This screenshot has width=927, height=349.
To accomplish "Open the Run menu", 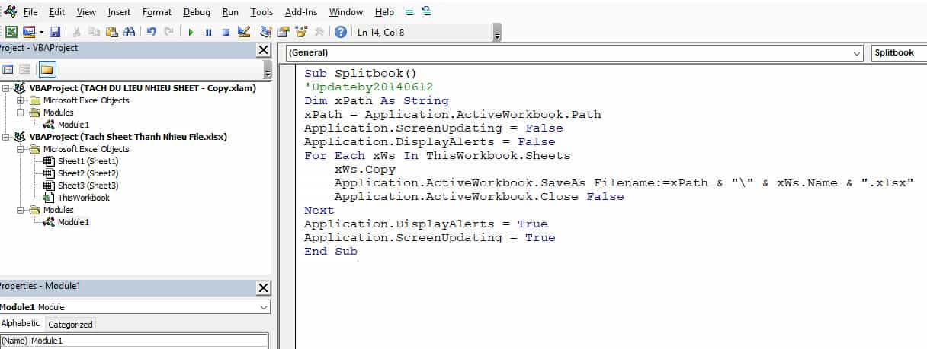I will [x=230, y=12].
